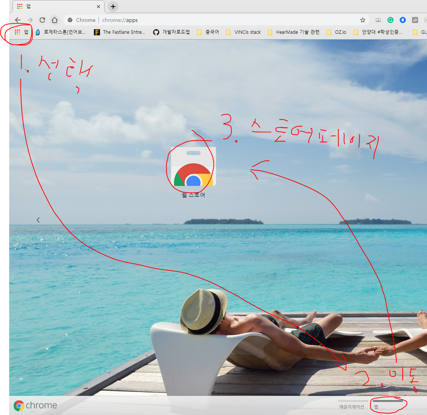Switch to the 앱 page tab at bottom
Viewport: 427px width, 415px height.
[x=387, y=405]
